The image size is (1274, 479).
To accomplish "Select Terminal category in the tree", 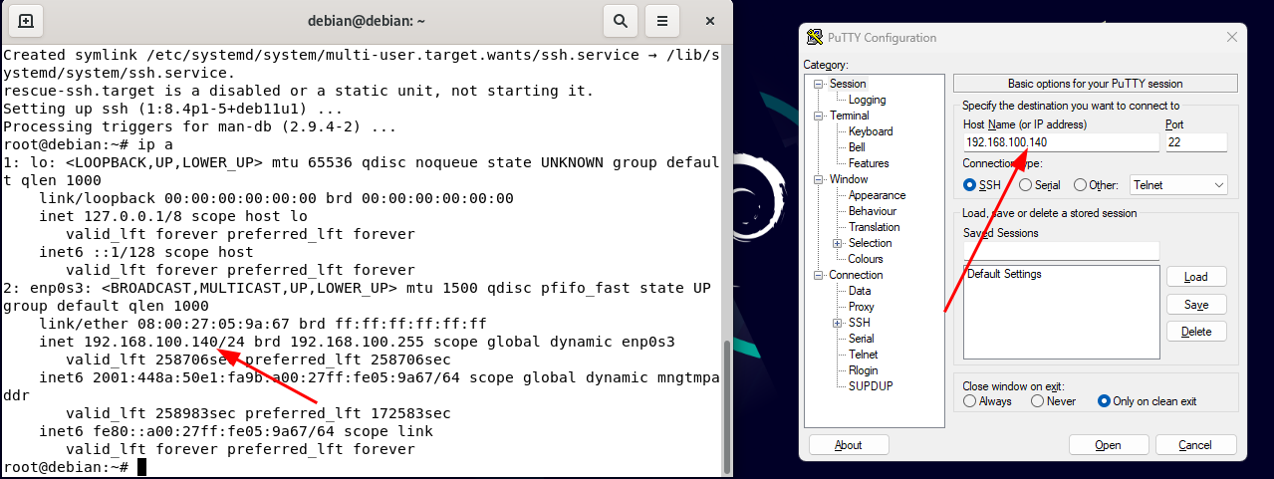I will coord(849,116).
